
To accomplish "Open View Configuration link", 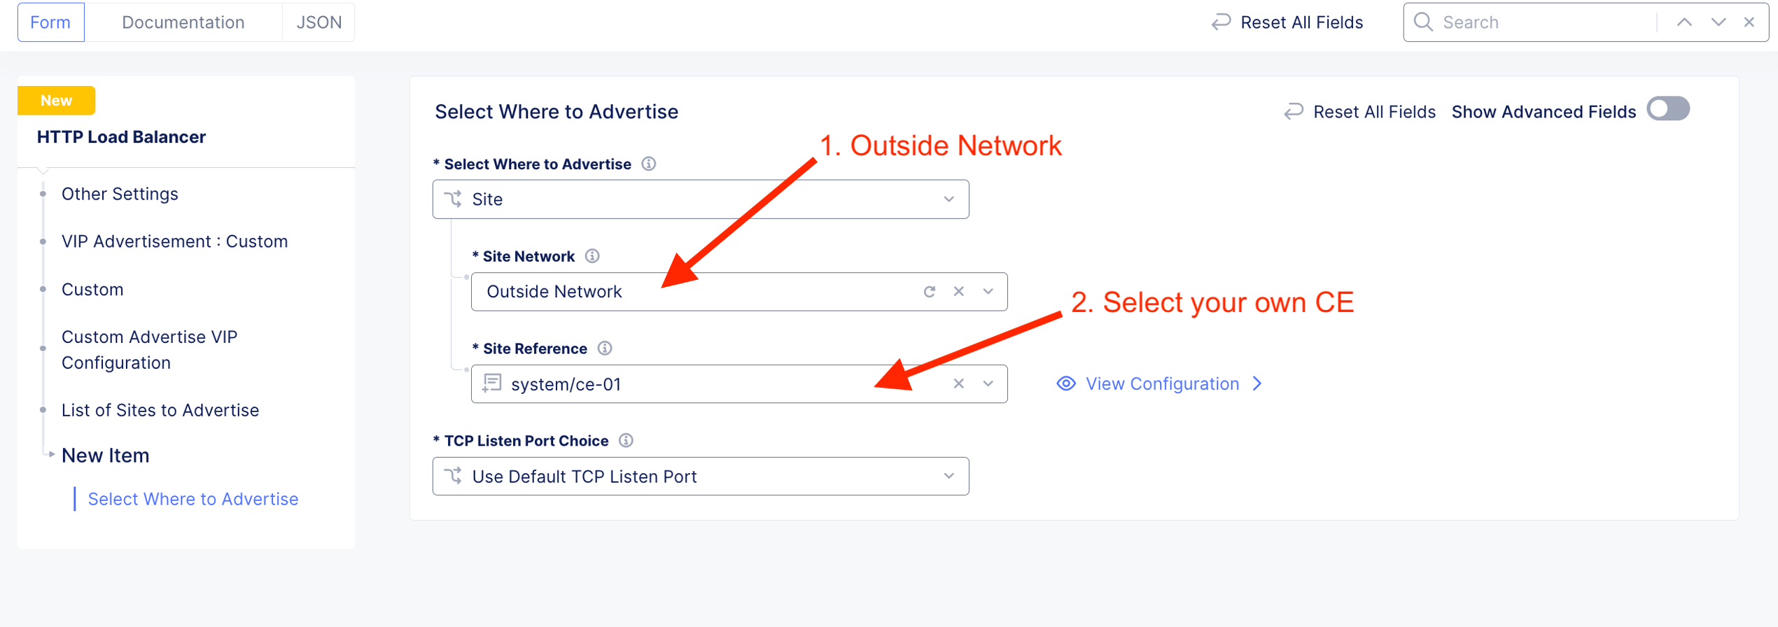I will [1162, 384].
